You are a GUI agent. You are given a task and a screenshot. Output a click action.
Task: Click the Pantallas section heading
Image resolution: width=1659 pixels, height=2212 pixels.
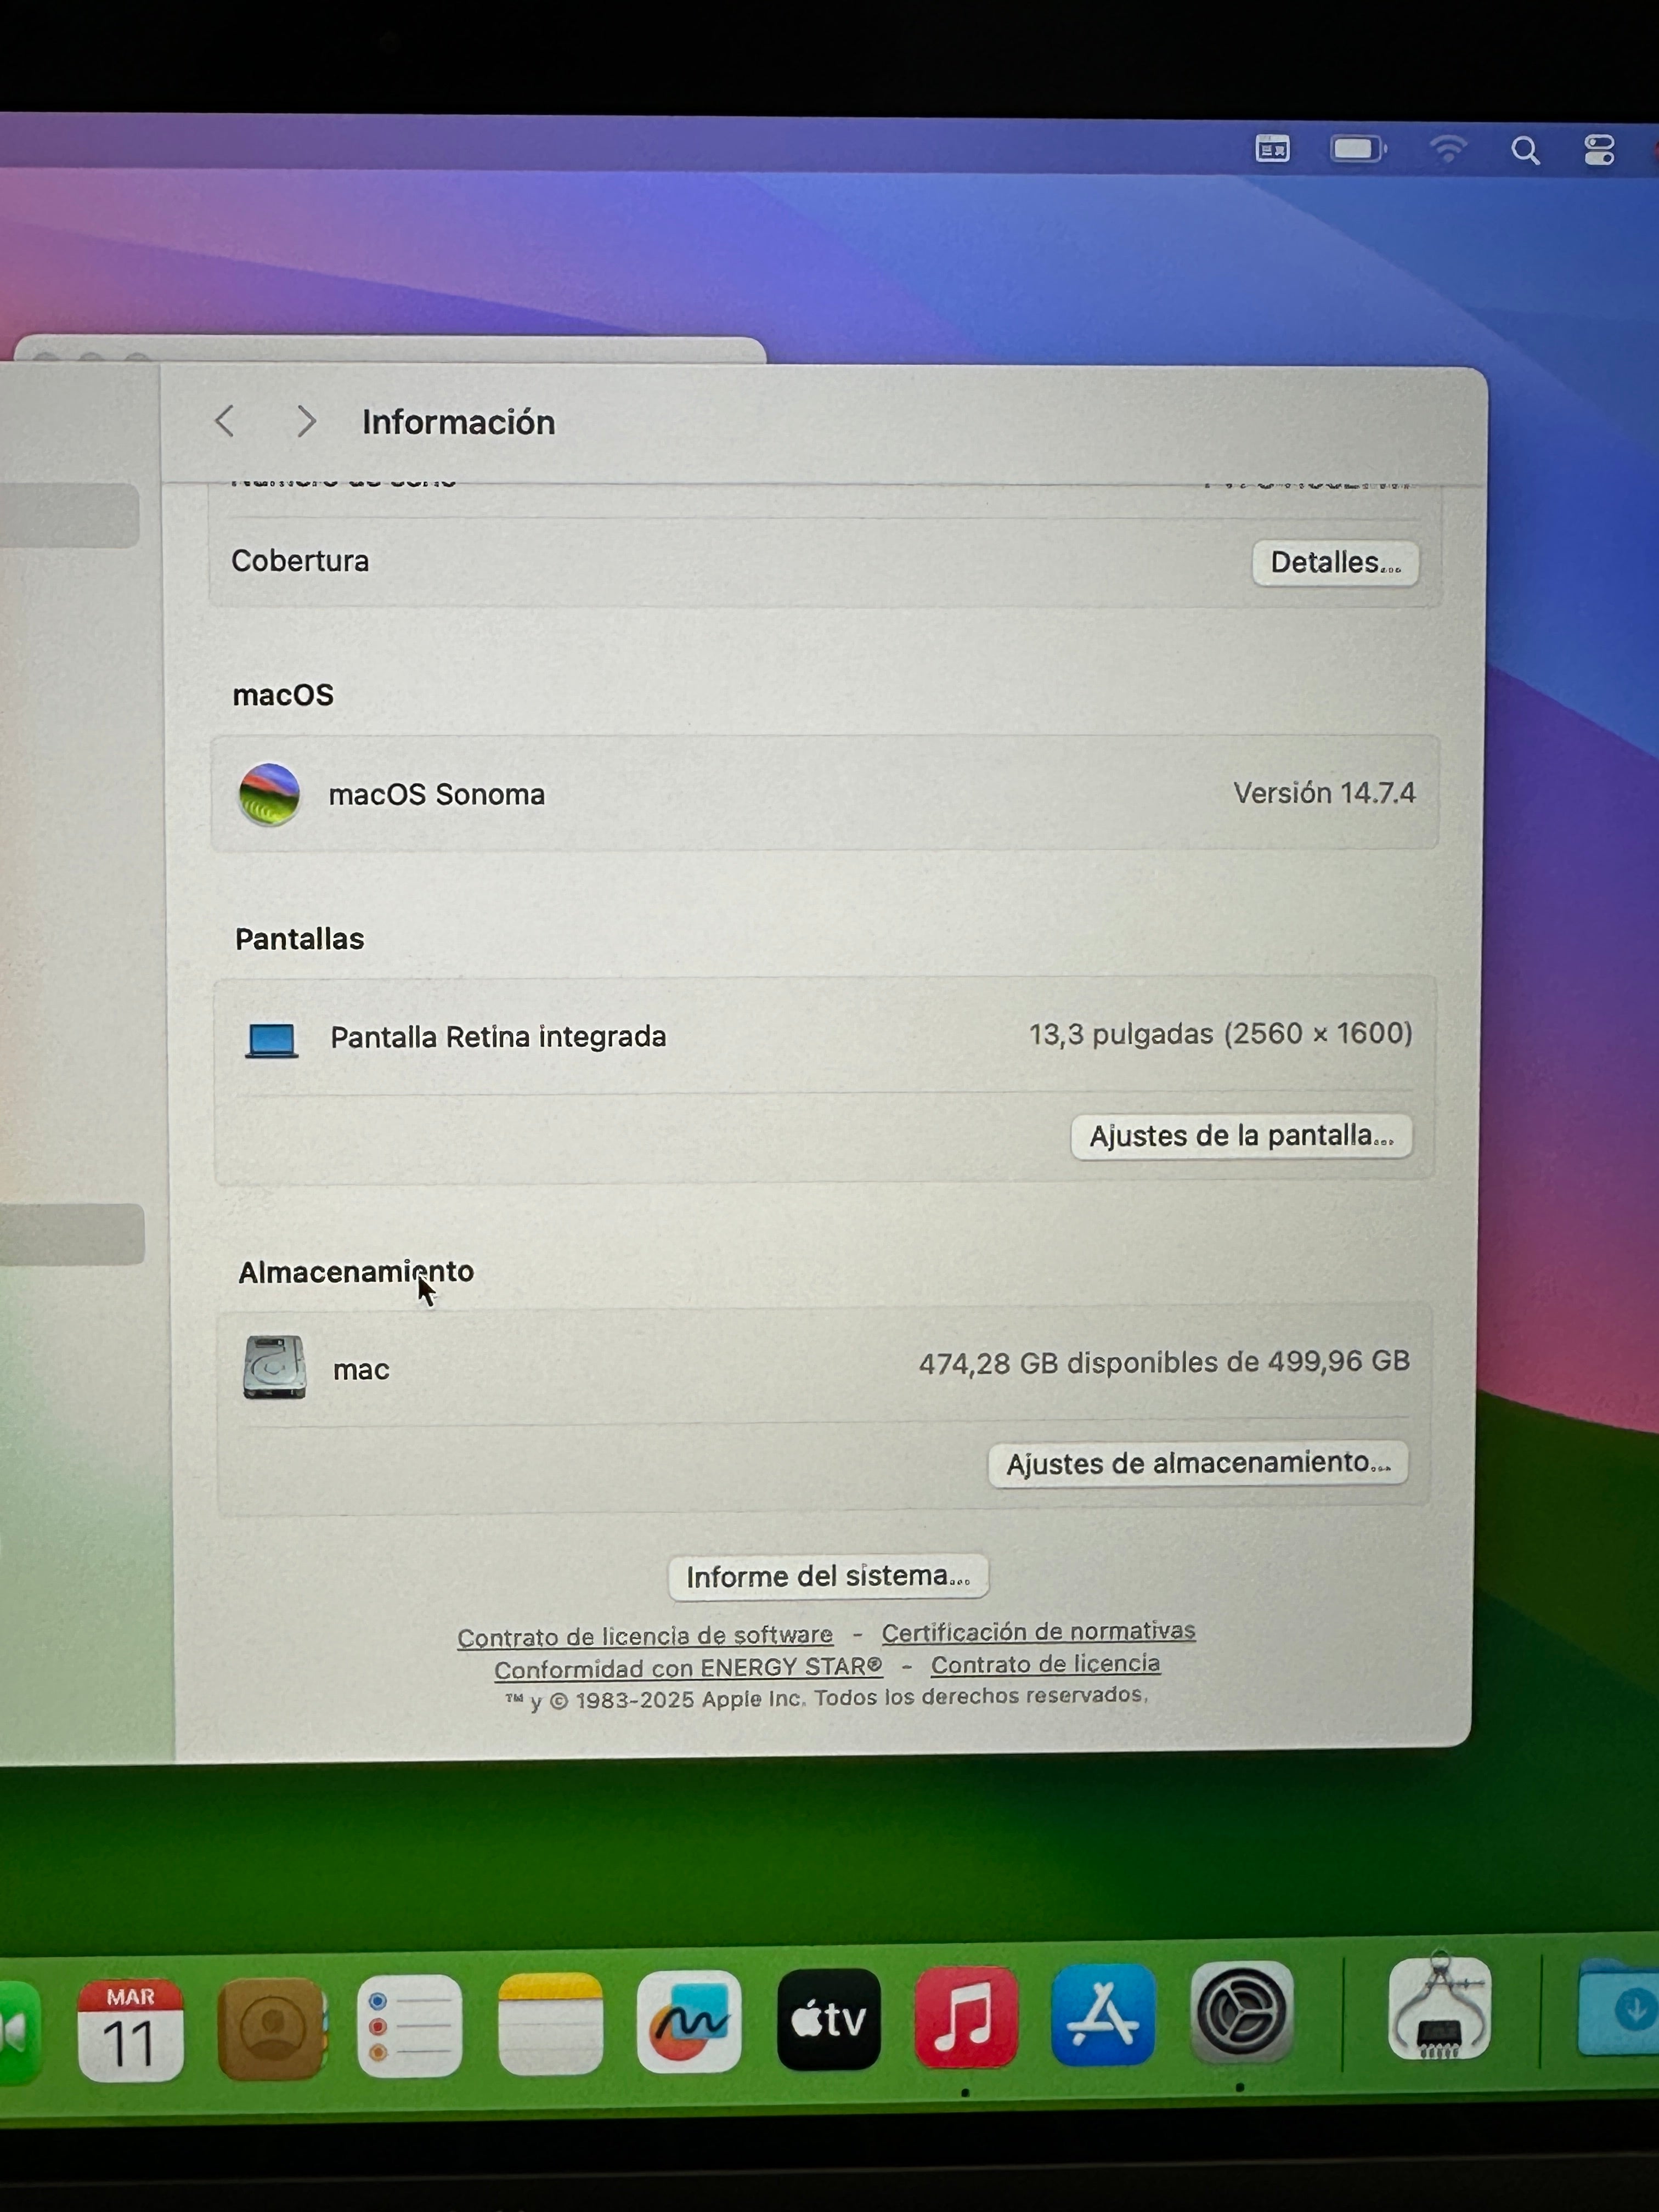click(299, 939)
